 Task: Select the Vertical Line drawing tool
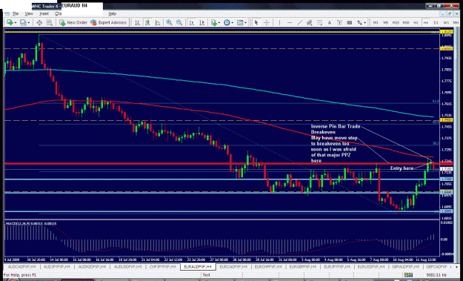(x=279, y=22)
